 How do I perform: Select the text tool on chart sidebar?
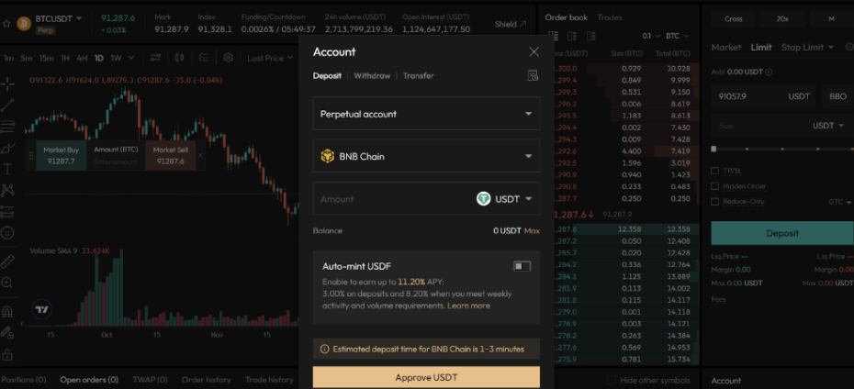click(x=7, y=169)
